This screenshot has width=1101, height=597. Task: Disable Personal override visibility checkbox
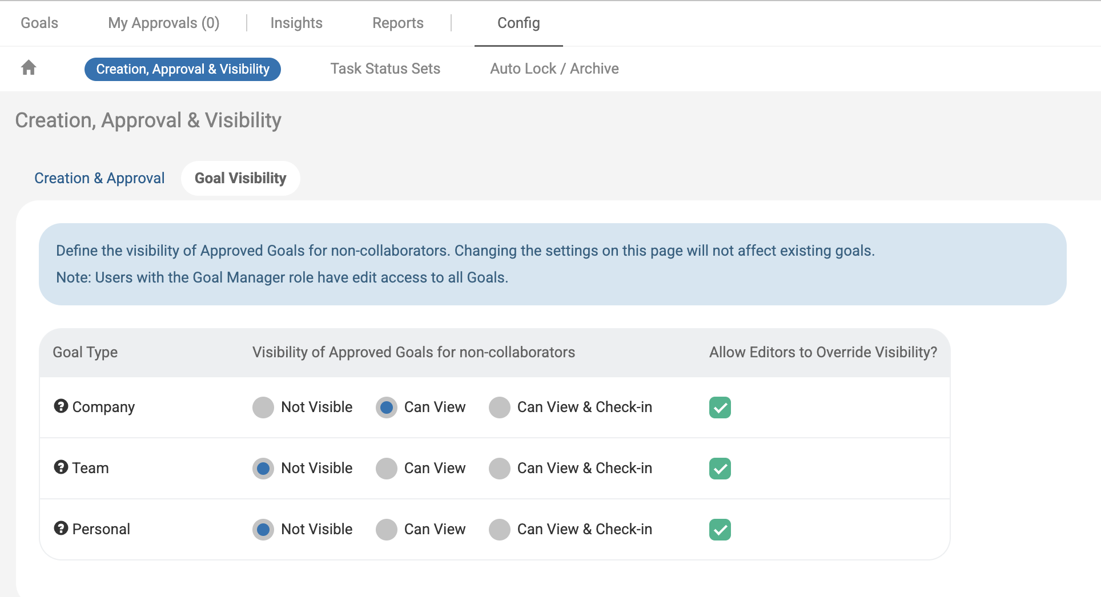pos(720,530)
